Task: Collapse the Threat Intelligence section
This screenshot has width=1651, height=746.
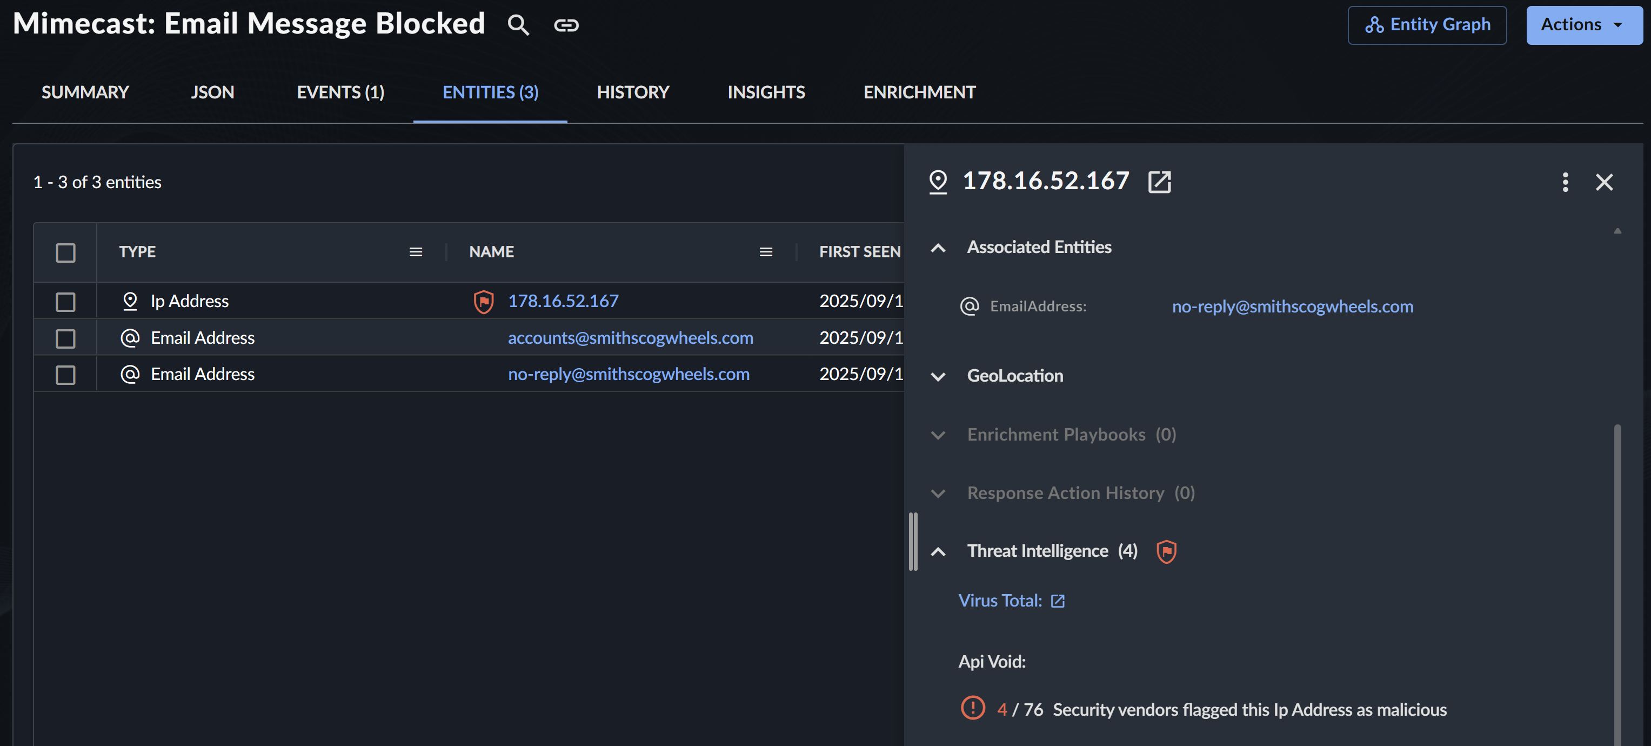Action: click(x=938, y=551)
